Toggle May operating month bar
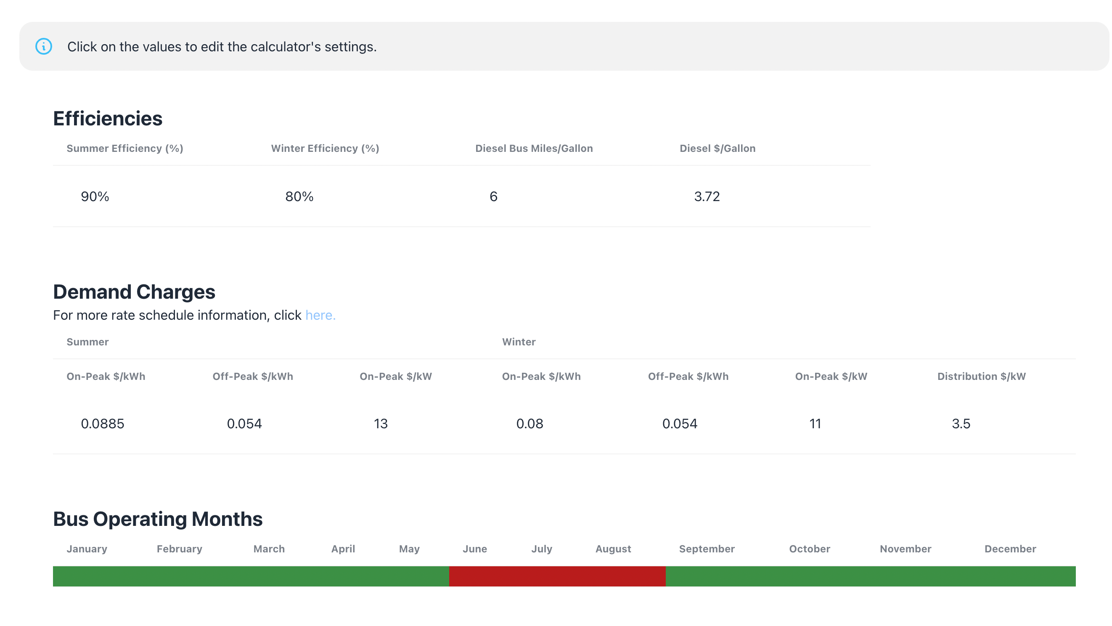The image size is (1112, 626). click(418, 576)
